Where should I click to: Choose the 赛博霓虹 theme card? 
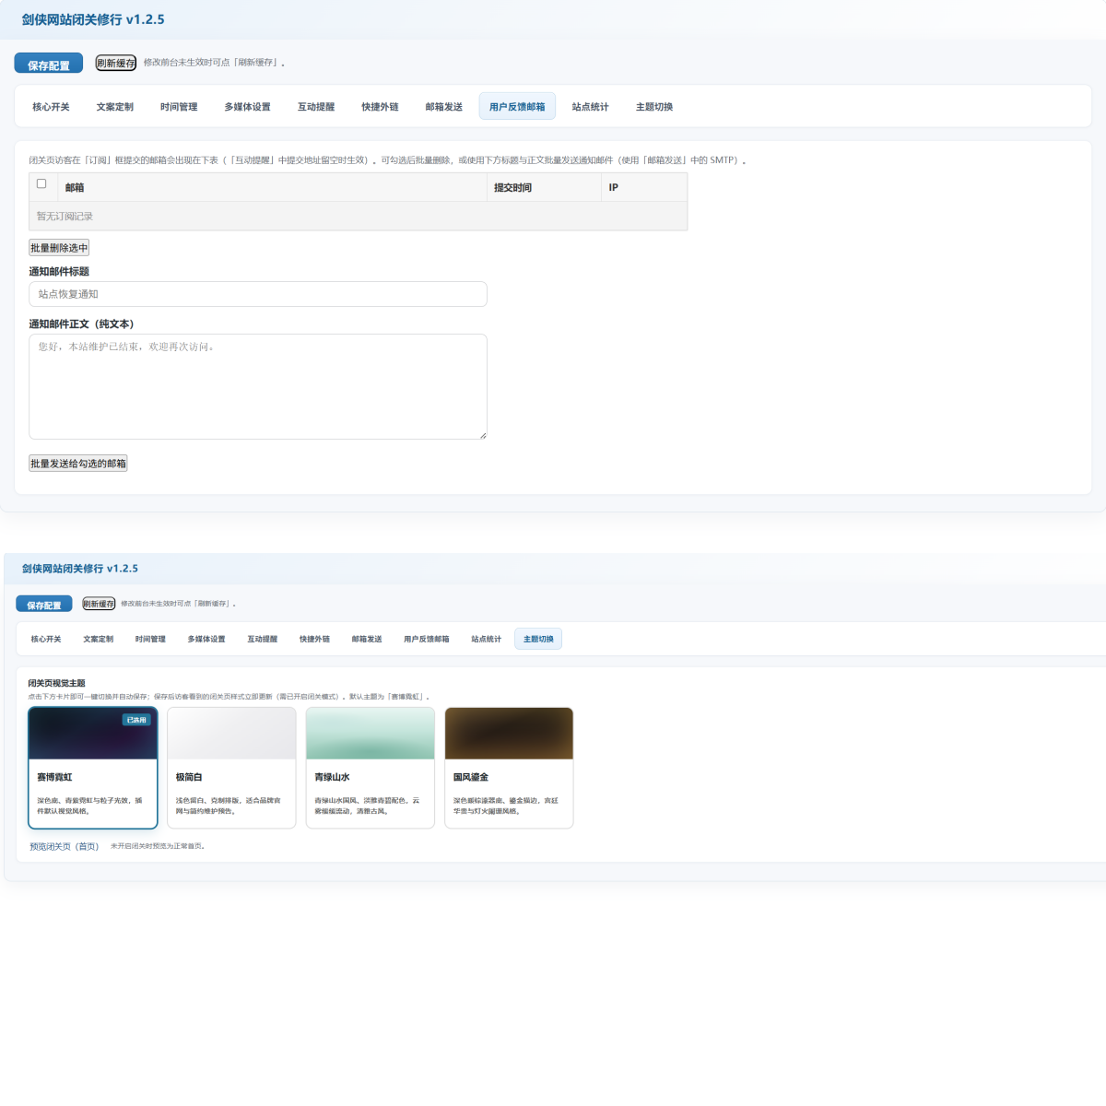93,768
